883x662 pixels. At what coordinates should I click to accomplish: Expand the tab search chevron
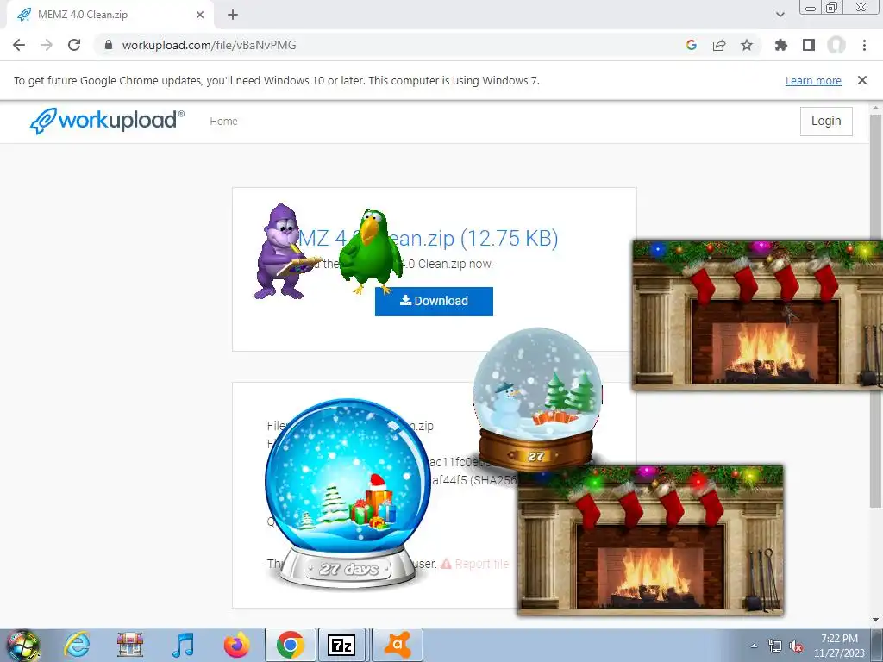[780, 15]
